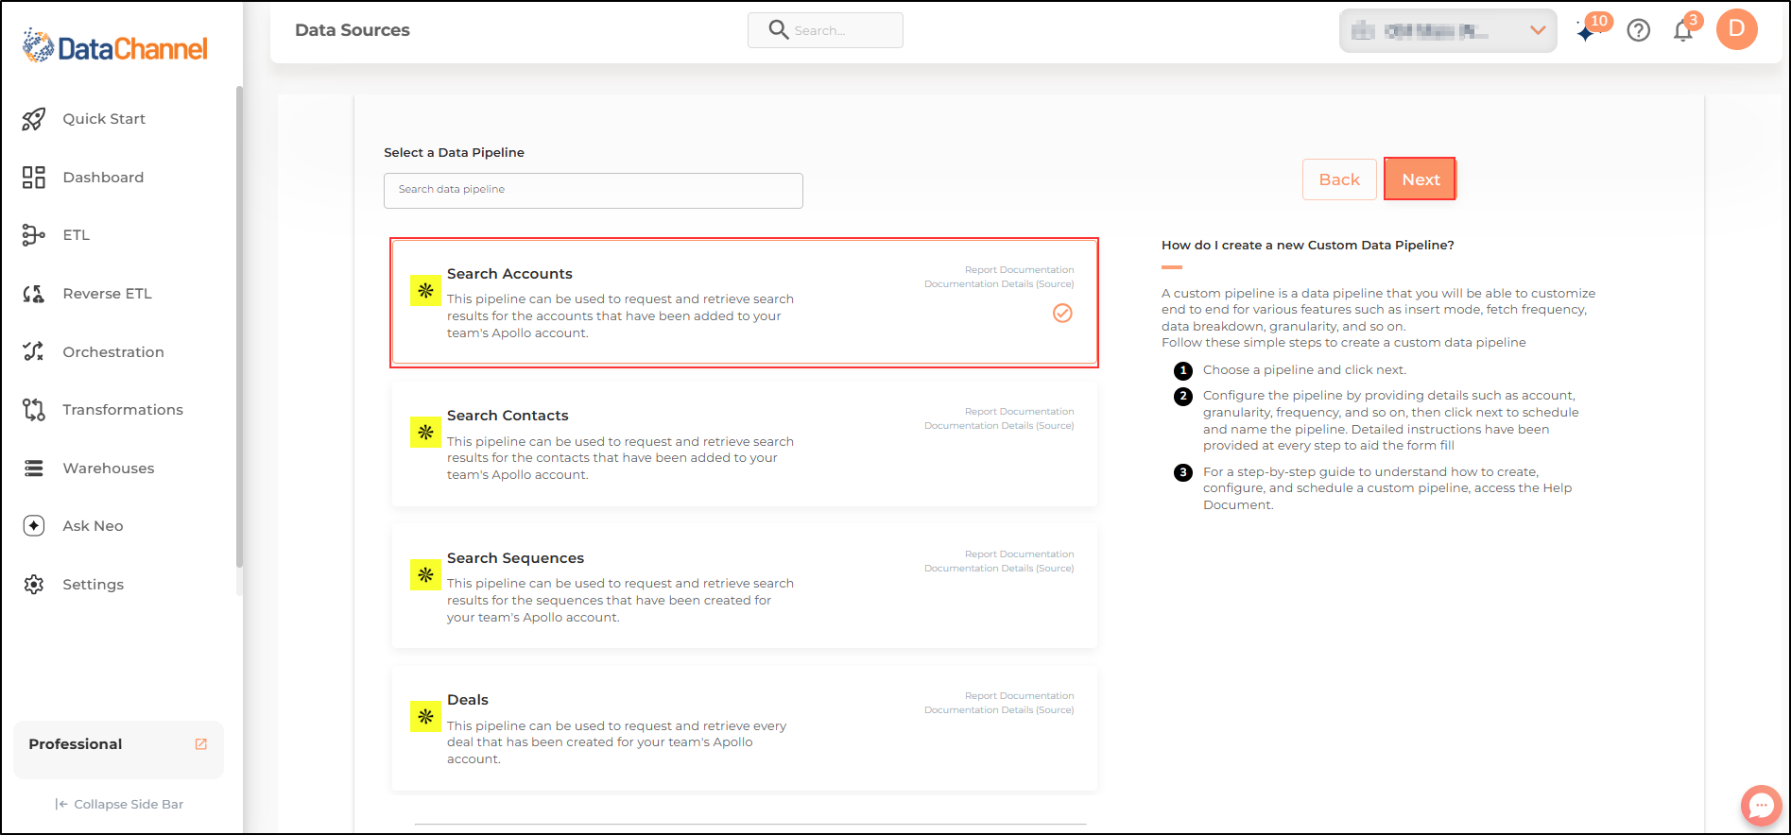1791x835 pixels.
Task: Click the Next button
Action: point(1421,179)
